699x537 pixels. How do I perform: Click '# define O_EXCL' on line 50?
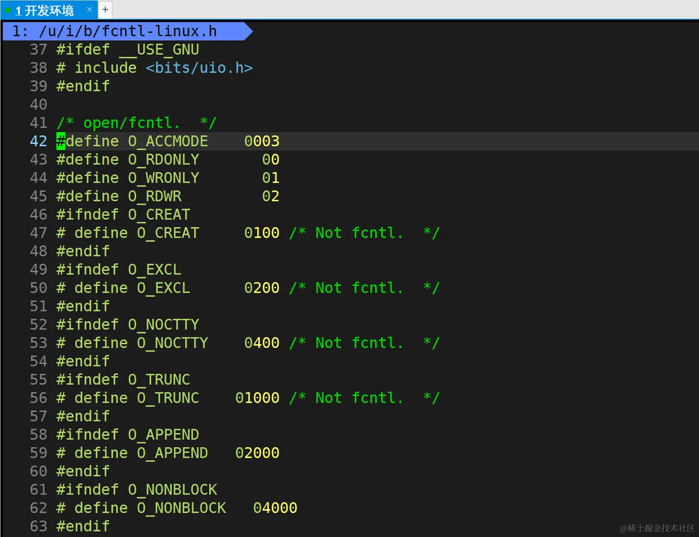point(123,288)
